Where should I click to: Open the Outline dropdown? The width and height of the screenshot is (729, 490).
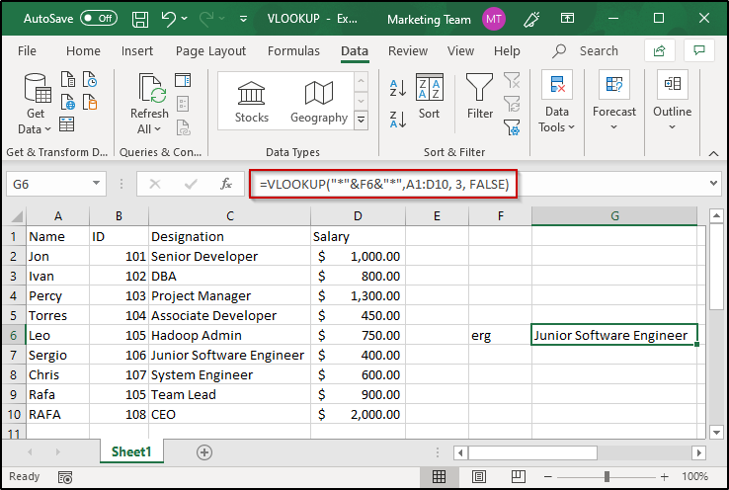[673, 101]
